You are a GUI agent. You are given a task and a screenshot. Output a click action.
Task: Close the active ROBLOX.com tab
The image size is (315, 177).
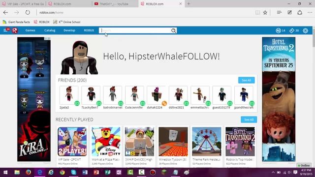[x=181, y=3]
